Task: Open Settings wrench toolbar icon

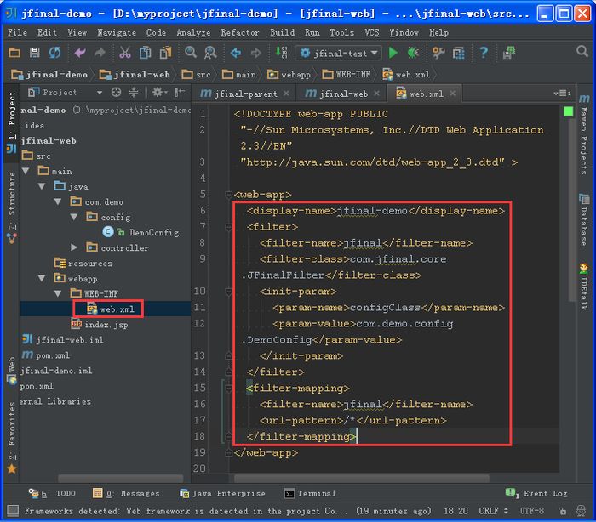Action: pyautogui.click(x=438, y=53)
